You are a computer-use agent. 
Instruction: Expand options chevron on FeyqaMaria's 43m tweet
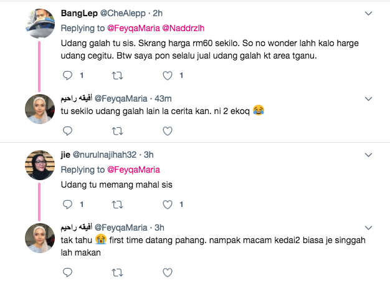pos(369,98)
